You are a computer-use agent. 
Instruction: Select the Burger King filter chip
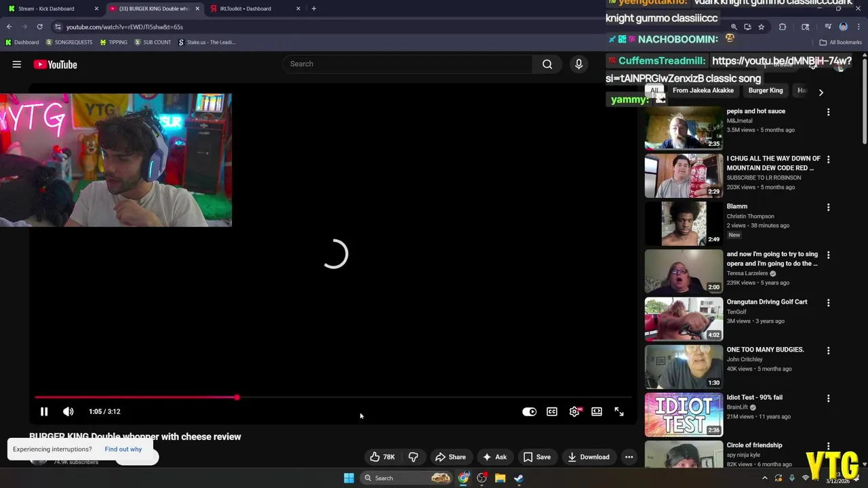pos(766,90)
